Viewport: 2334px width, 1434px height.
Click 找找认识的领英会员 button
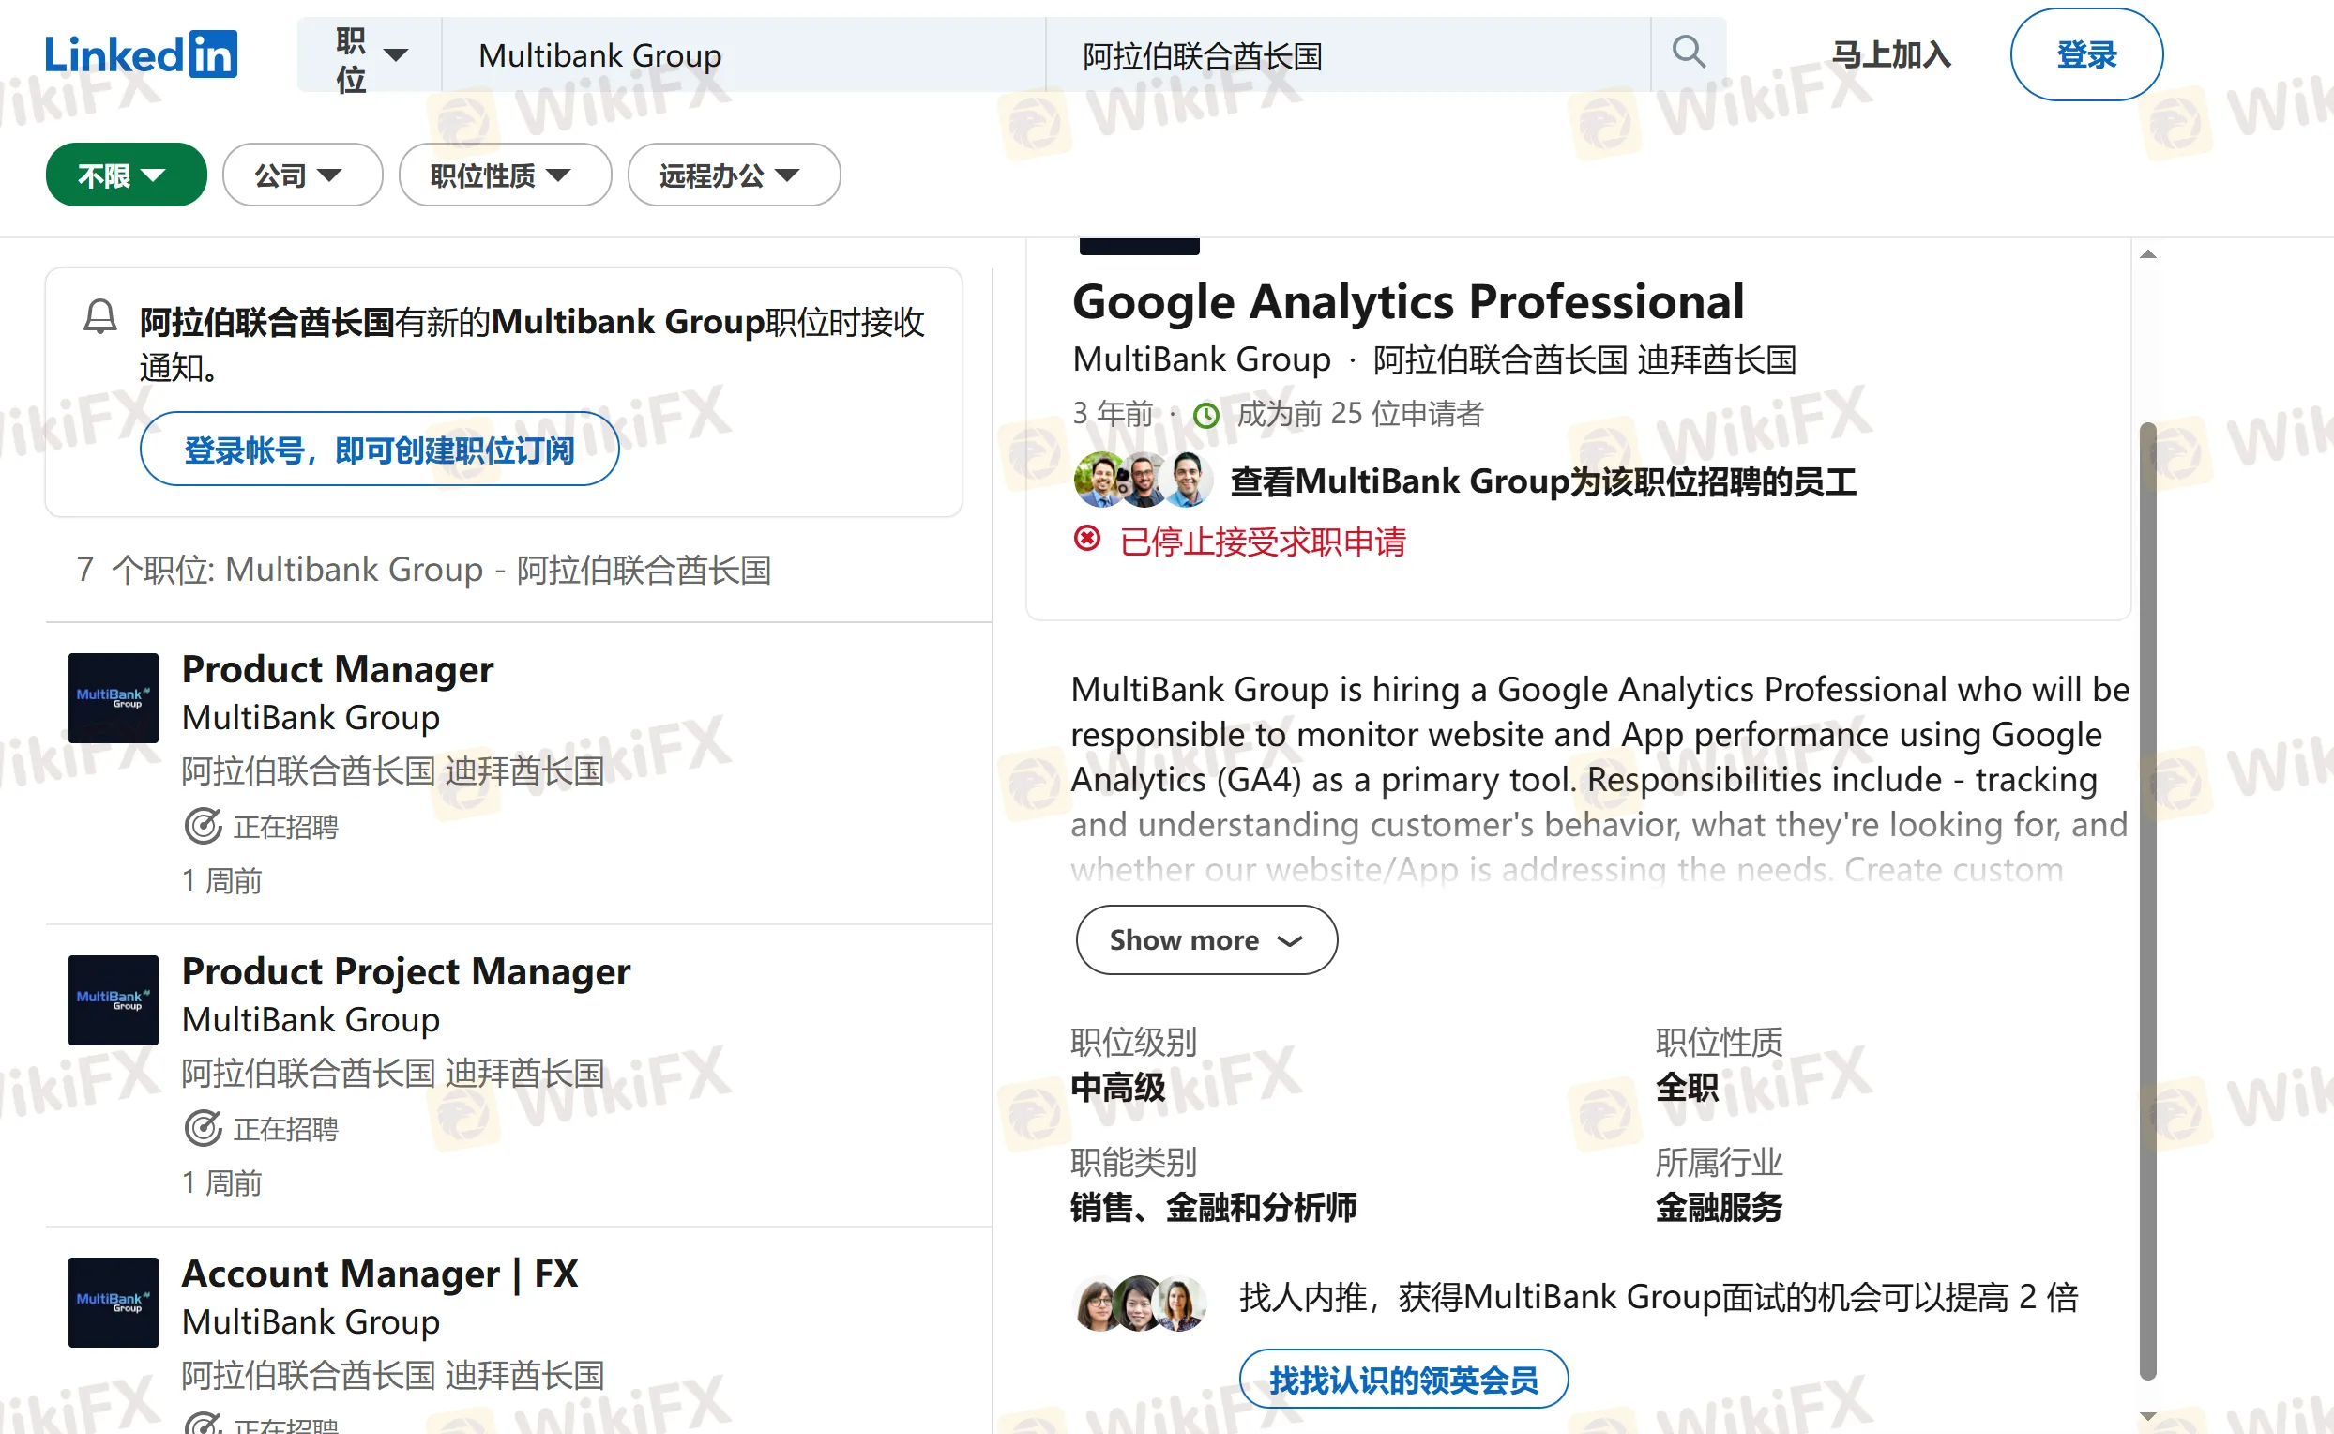click(1404, 1379)
